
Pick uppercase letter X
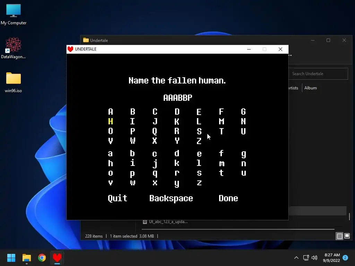(155, 141)
